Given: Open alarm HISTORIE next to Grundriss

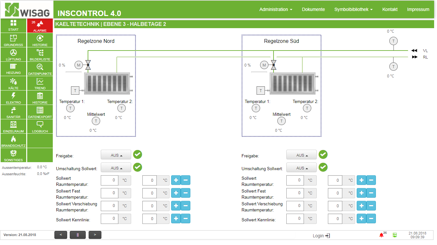Looking at the screenshot, I should tap(40, 40).
